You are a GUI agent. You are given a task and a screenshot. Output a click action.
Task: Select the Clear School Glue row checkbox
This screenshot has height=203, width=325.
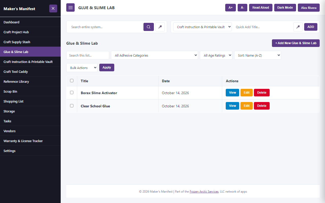pos(72,106)
